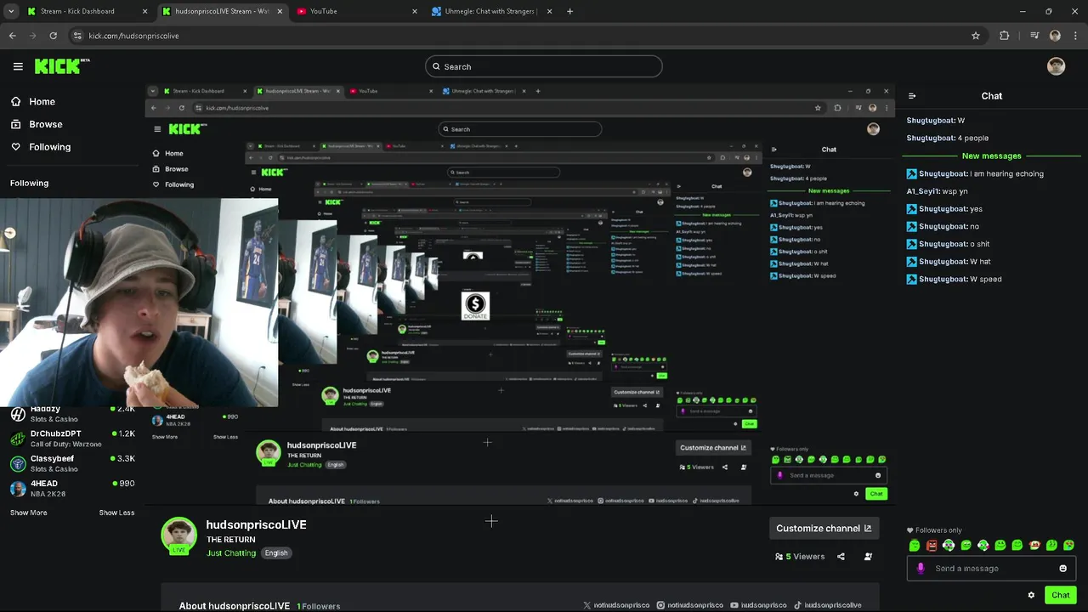This screenshot has width=1088, height=612.
Task: Insert the red angry emote
Action: (x=932, y=545)
